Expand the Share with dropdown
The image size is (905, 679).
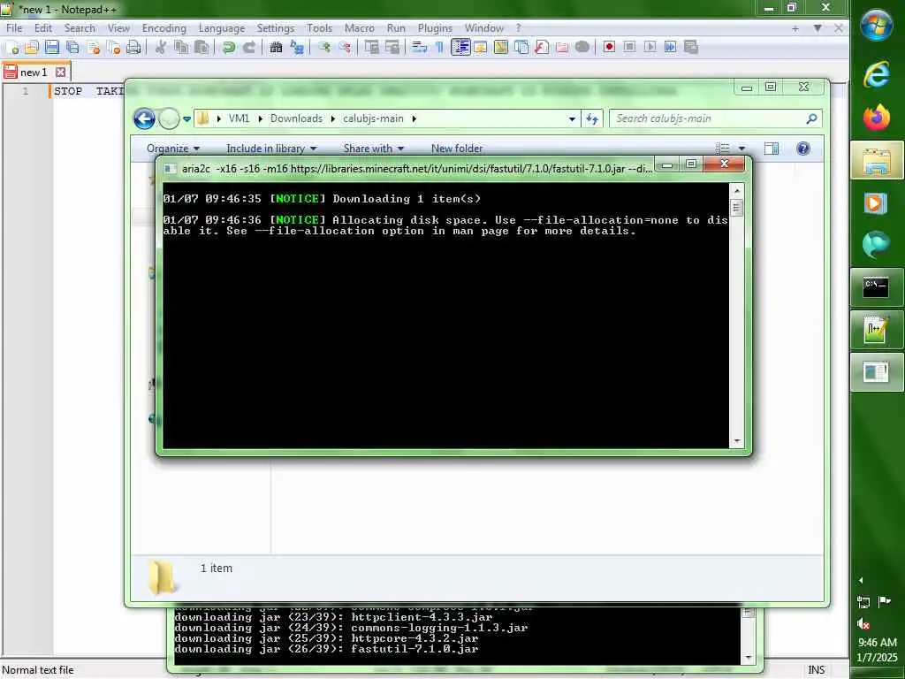click(x=374, y=149)
